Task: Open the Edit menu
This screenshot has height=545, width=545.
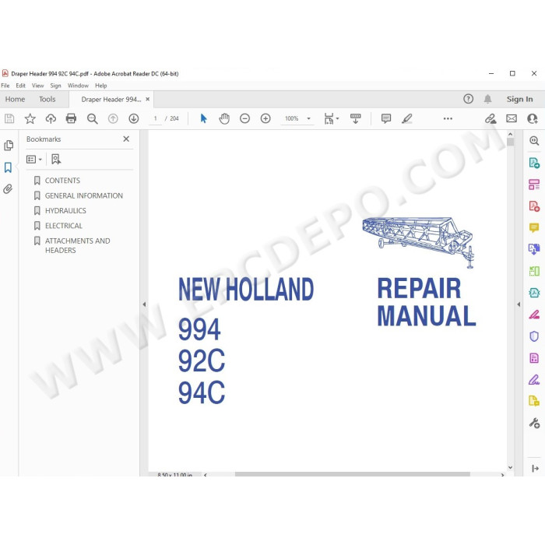Action: point(20,86)
